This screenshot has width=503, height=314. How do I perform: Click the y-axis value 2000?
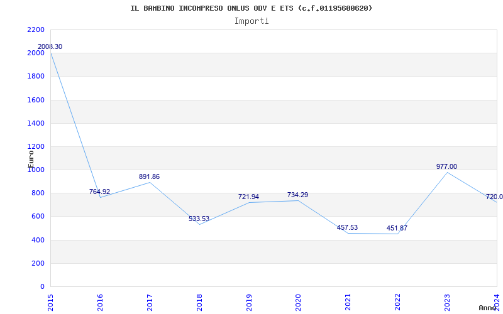tap(36, 53)
